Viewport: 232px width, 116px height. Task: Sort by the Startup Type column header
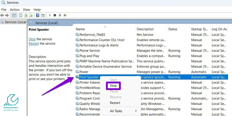point(199,29)
